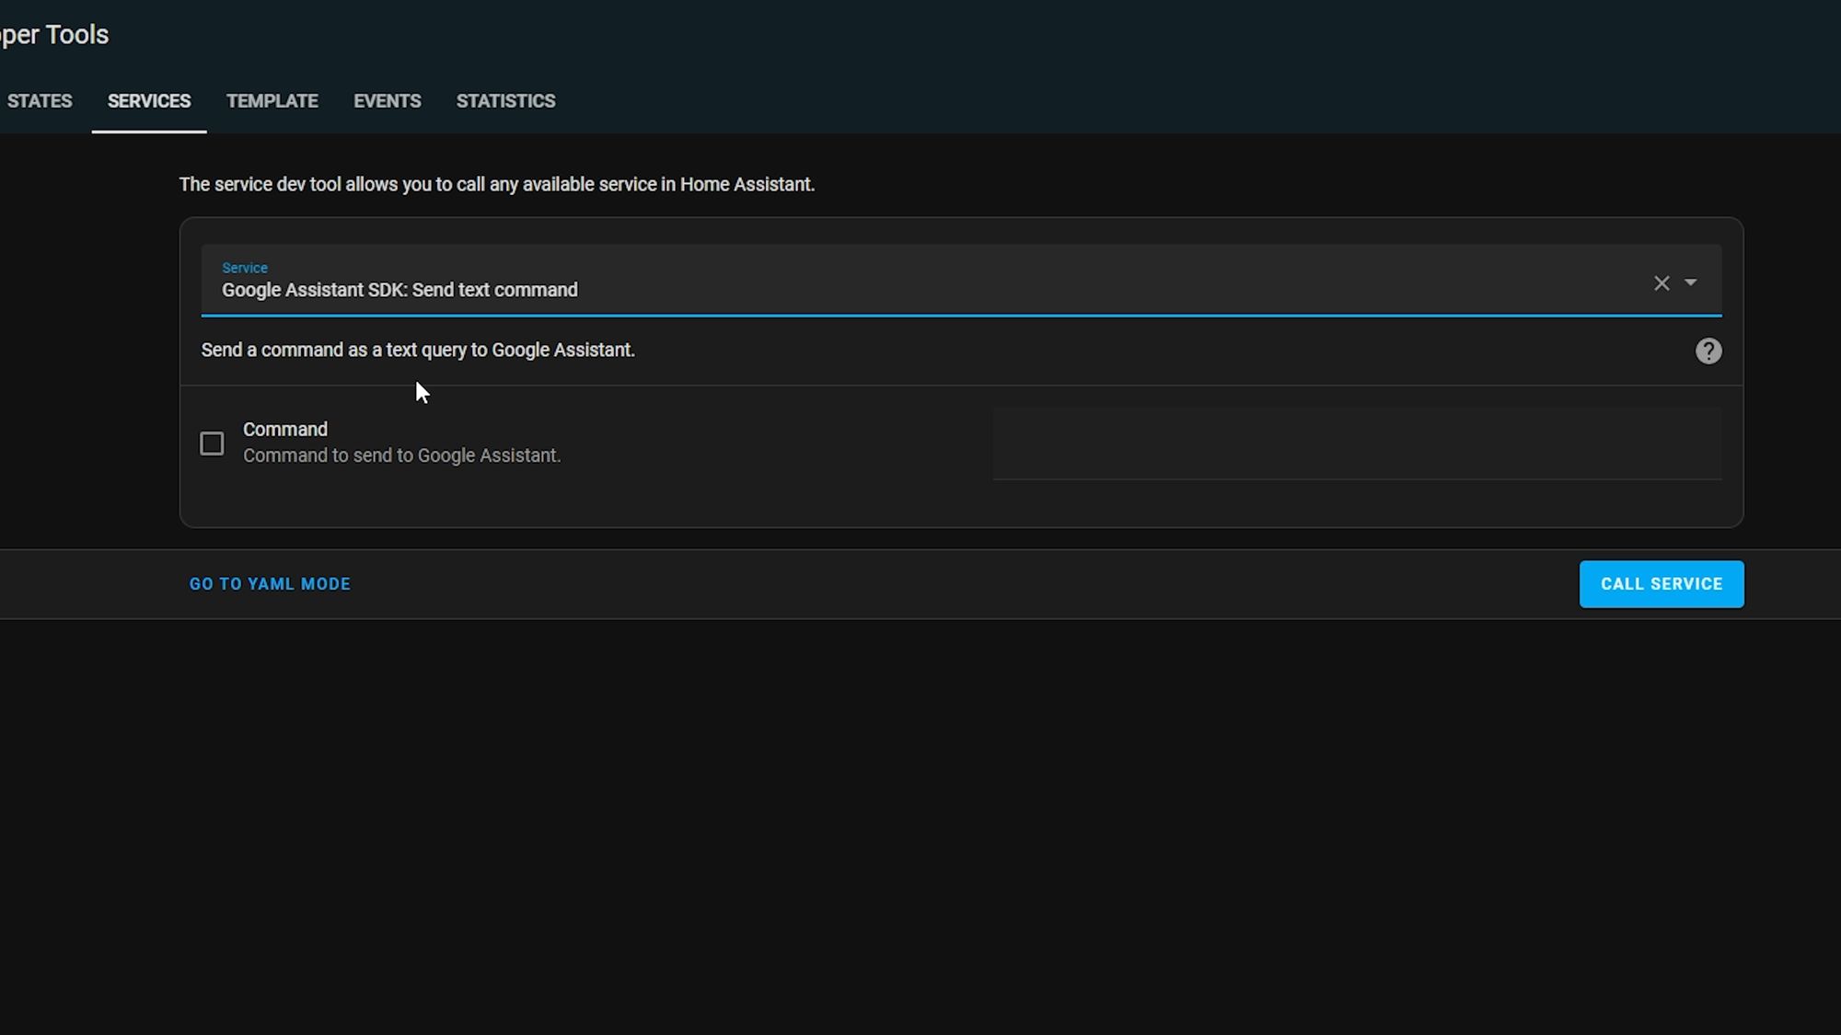Switch to GO TO YAML MODE
The width and height of the screenshot is (1841, 1035).
tap(271, 584)
